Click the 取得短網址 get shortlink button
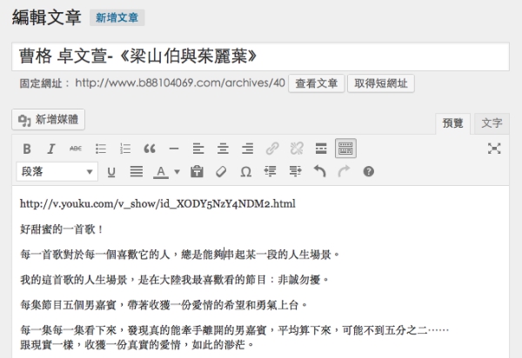The width and height of the screenshot is (522, 358). [x=381, y=83]
